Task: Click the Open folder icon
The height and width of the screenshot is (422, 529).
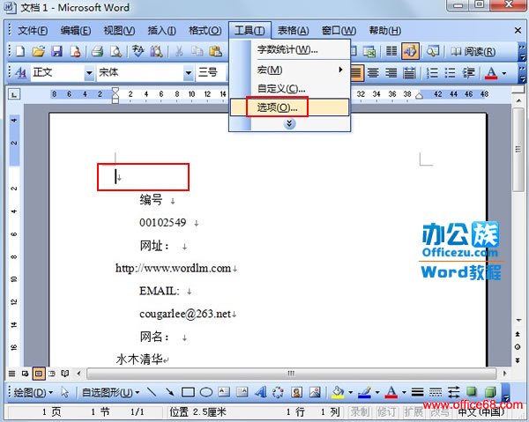Action: point(41,52)
